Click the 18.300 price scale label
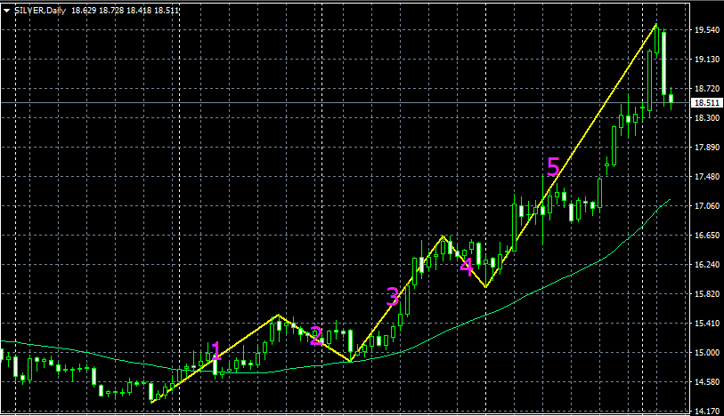 pos(707,118)
